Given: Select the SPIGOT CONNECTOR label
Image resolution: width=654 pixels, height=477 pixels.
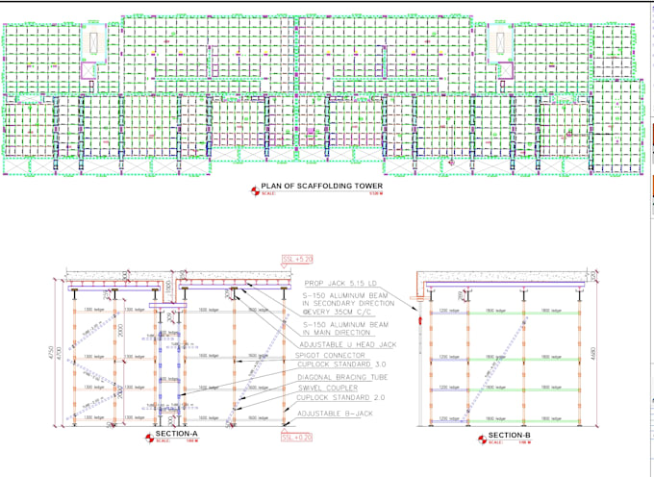Looking at the screenshot, I should coord(330,355).
